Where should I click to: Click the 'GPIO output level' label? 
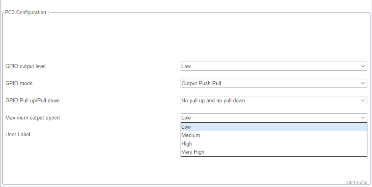[26, 66]
